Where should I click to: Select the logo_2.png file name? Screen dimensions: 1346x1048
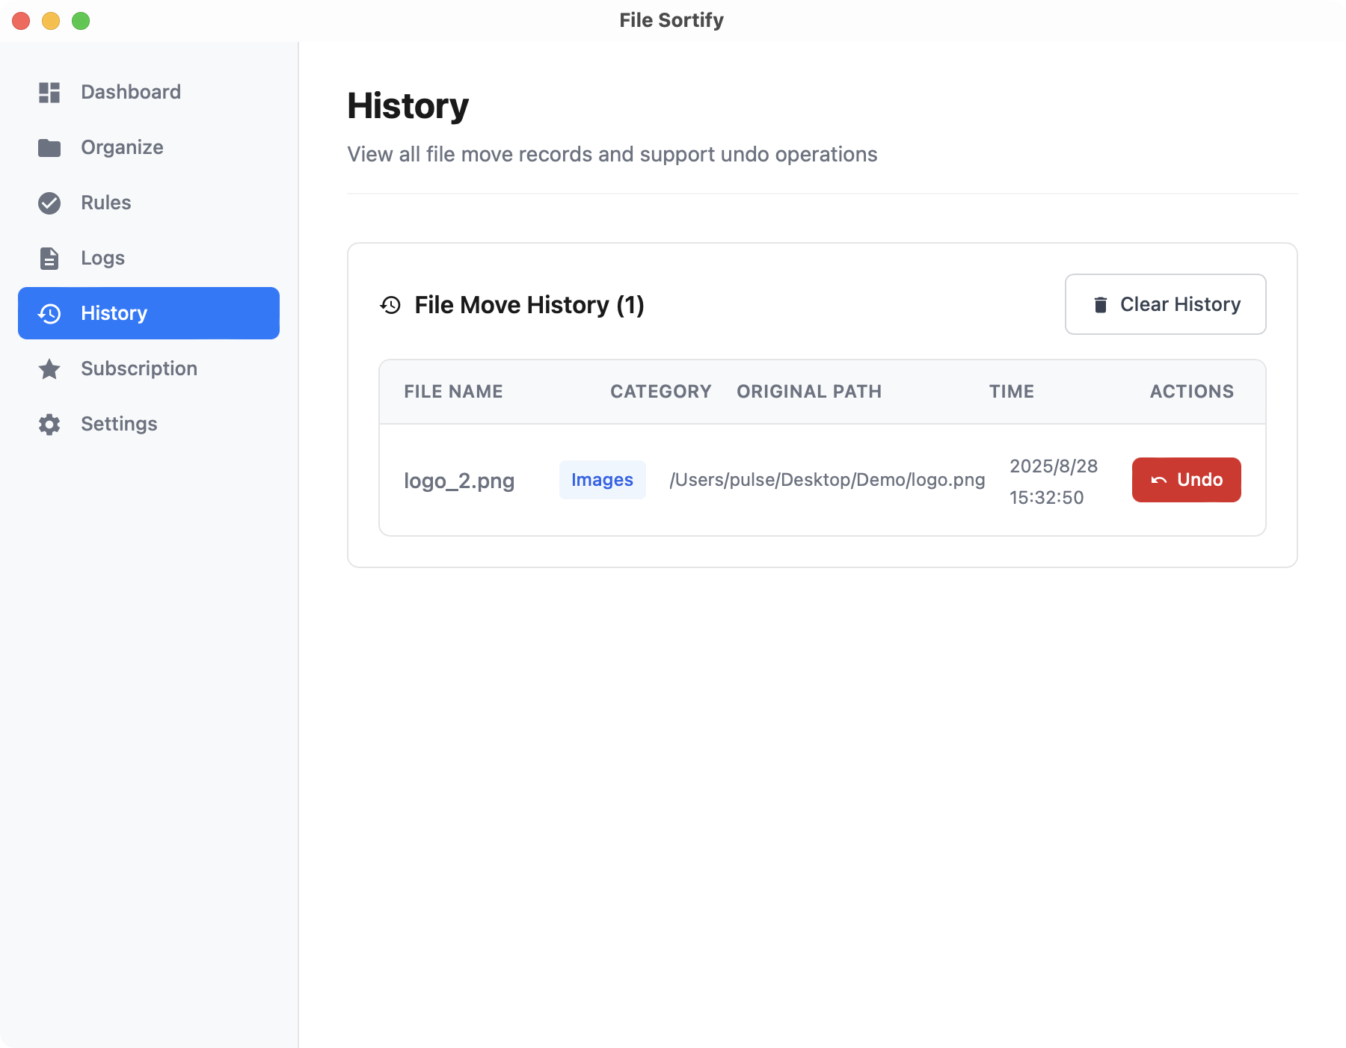459,481
